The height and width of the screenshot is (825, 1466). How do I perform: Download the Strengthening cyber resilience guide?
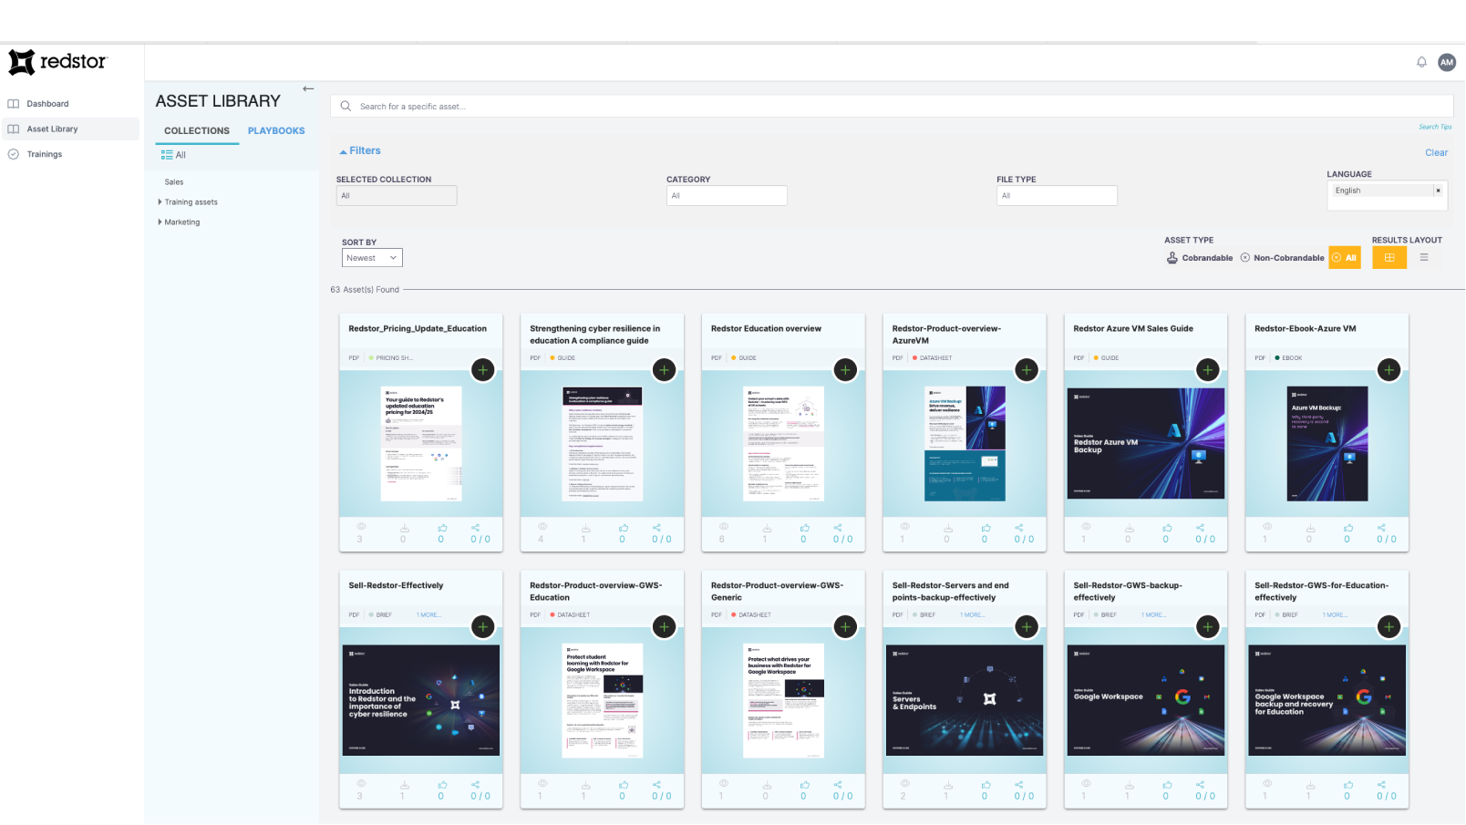click(585, 529)
